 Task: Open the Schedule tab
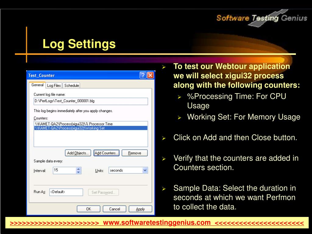coord(72,85)
